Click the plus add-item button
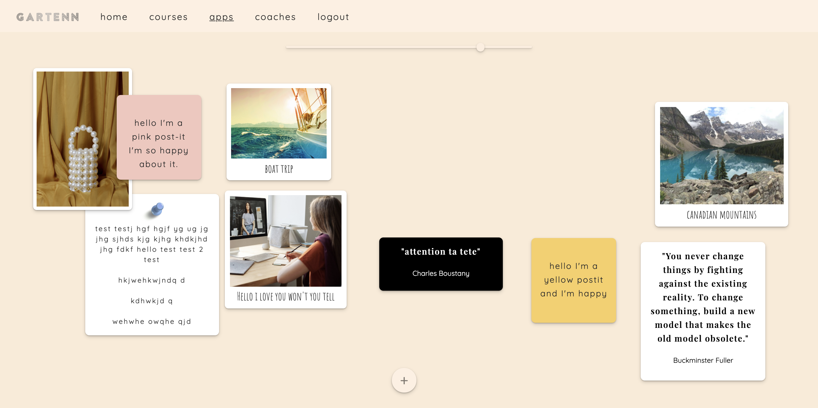This screenshot has width=818, height=408. click(404, 380)
